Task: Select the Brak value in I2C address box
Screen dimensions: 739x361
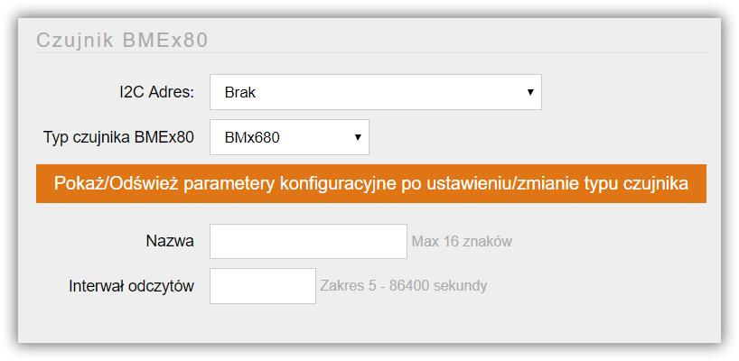Action: (x=240, y=92)
